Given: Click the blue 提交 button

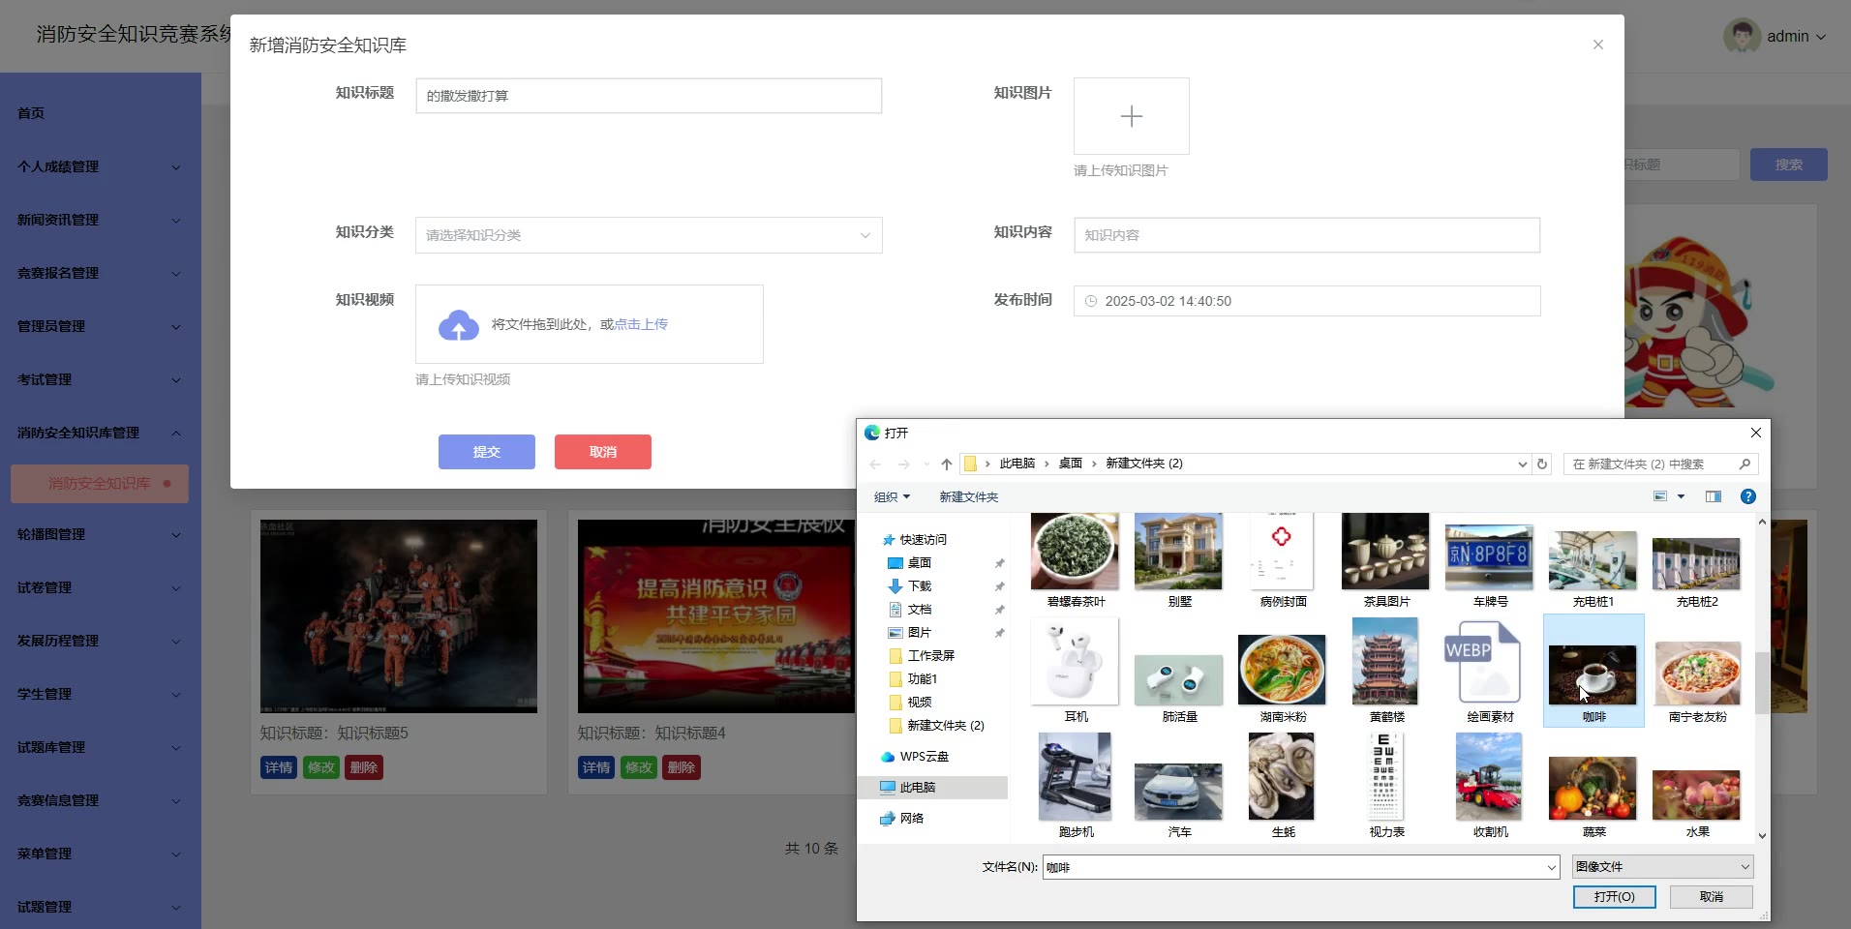Looking at the screenshot, I should 486,452.
